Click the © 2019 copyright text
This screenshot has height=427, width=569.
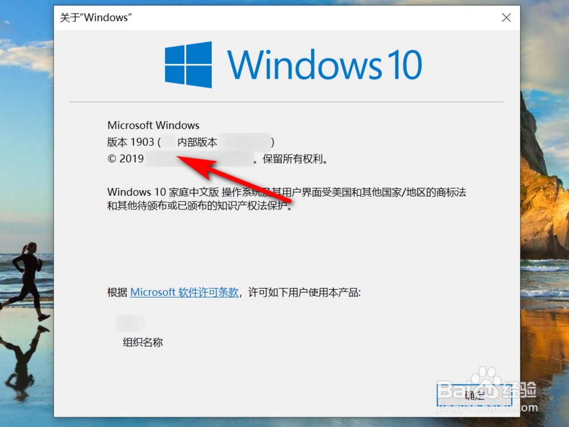tap(126, 159)
